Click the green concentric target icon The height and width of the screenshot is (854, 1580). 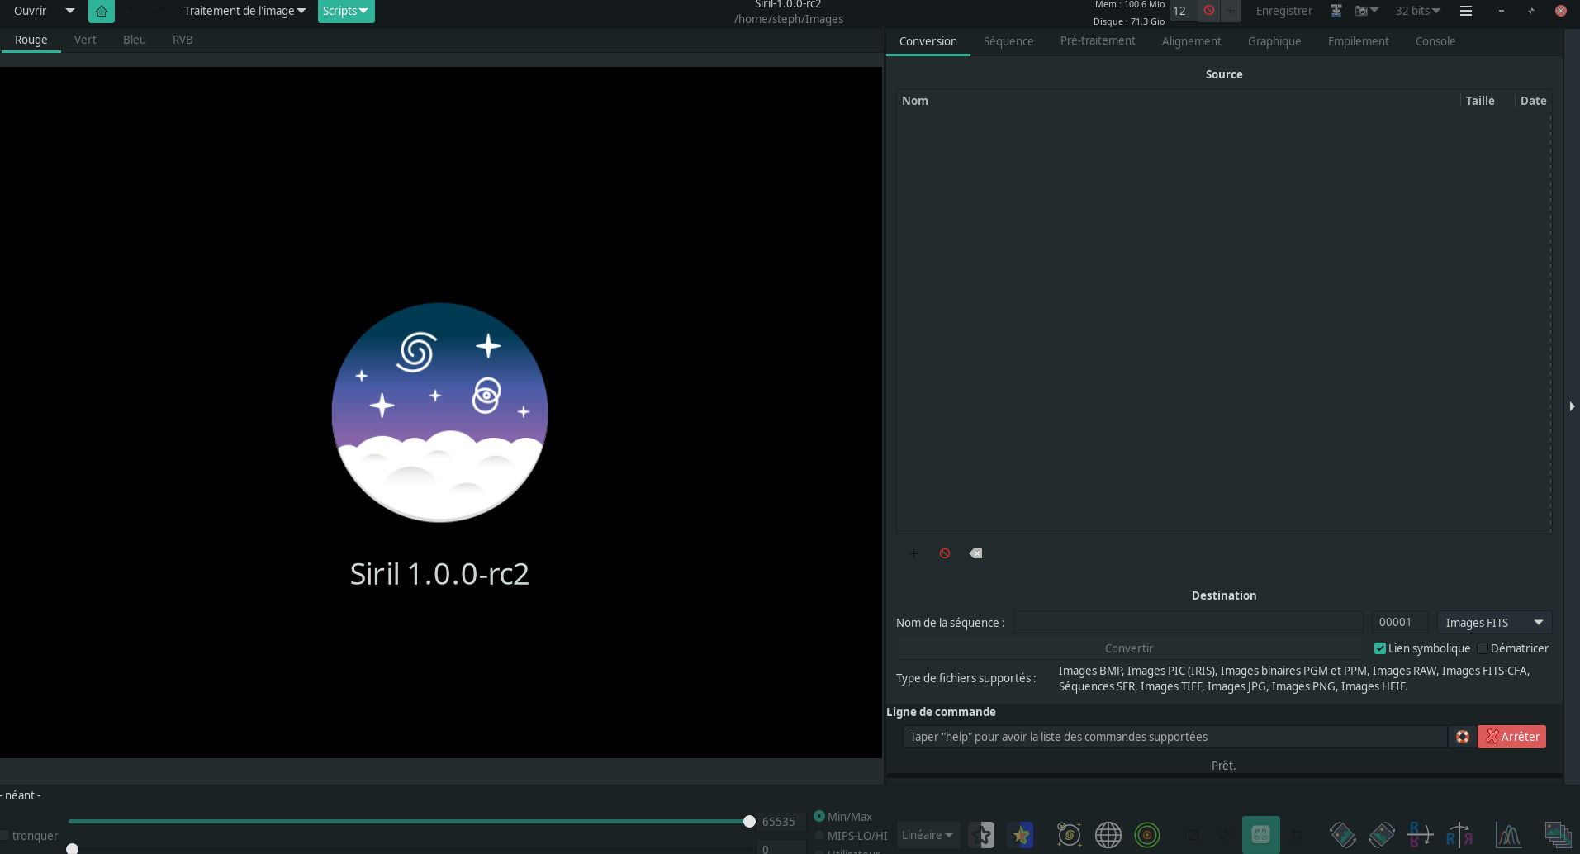click(1147, 835)
